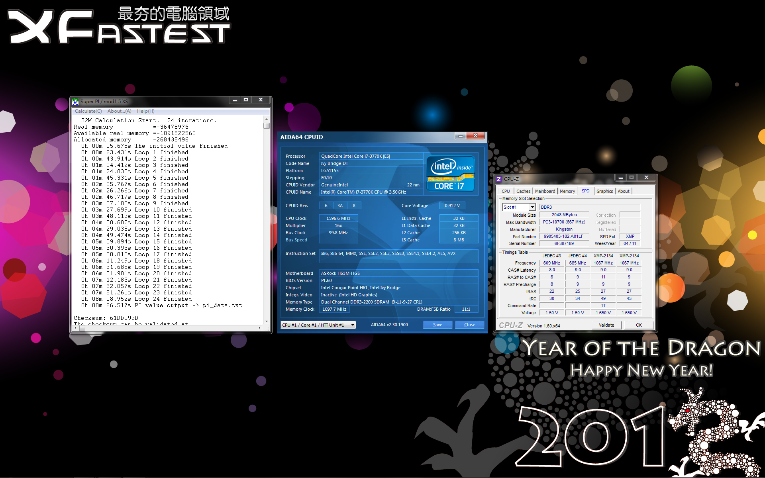Maximize the Super PI window

[x=246, y=100]
